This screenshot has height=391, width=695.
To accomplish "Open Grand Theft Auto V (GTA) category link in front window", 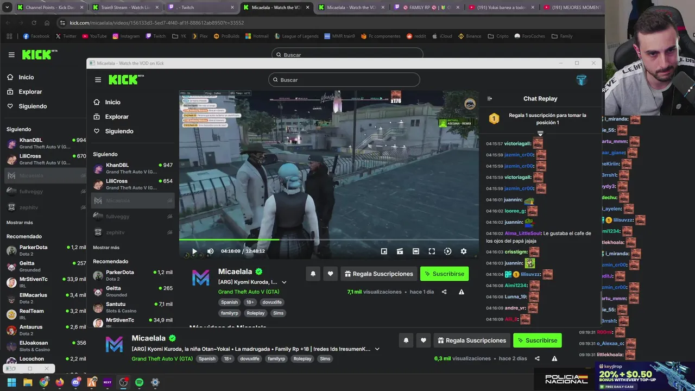I will (249, 292).
